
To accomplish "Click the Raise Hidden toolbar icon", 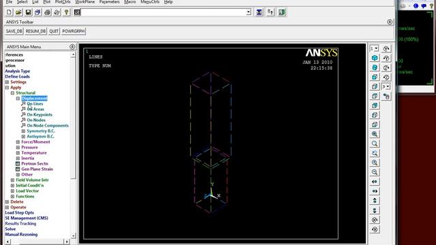I will click(259, 12).
